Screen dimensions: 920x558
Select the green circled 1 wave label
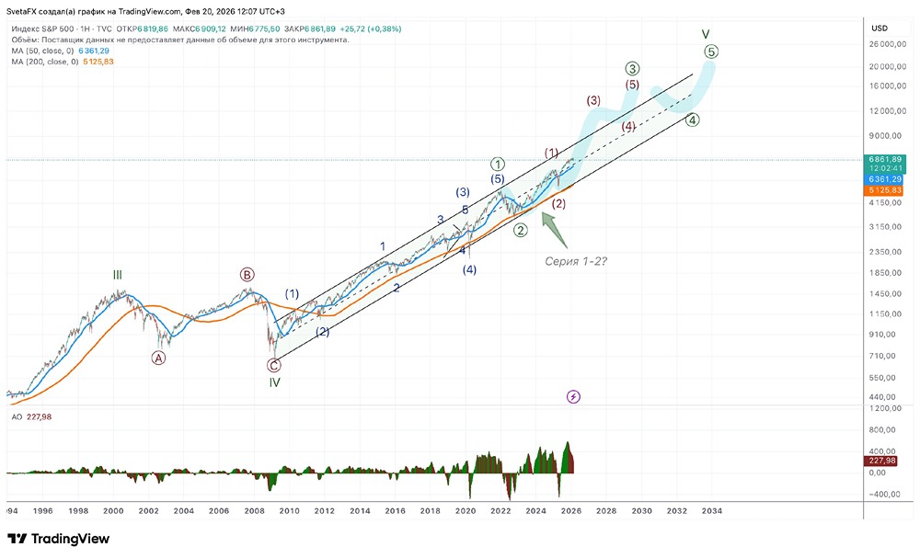click(x=498, y=164)
